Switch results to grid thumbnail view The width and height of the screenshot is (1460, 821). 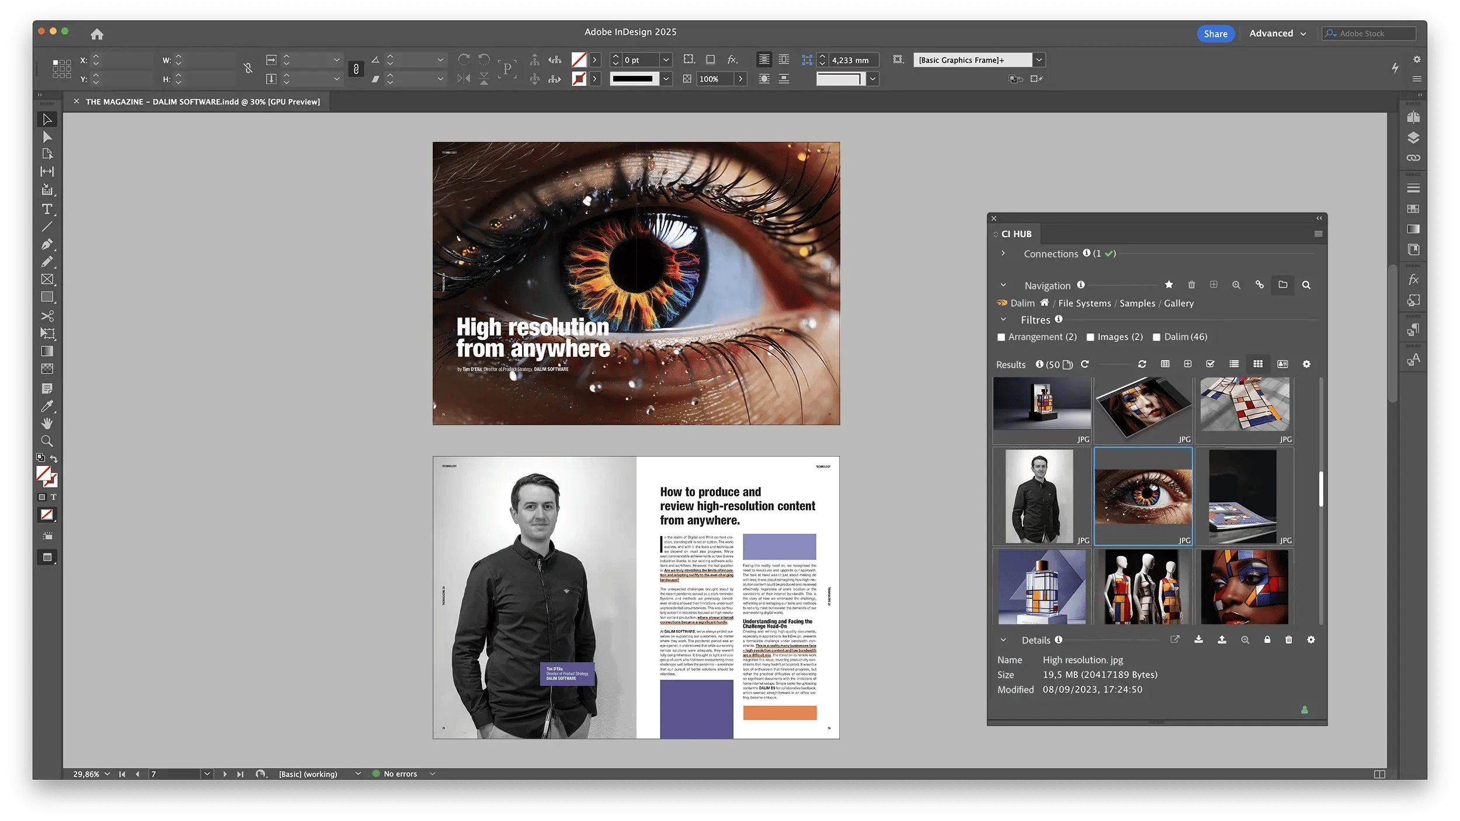[x=1258, y=364]
